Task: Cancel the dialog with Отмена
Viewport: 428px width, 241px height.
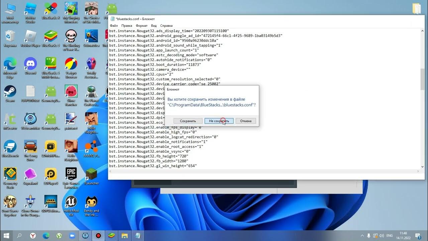Action: [246, 121]
